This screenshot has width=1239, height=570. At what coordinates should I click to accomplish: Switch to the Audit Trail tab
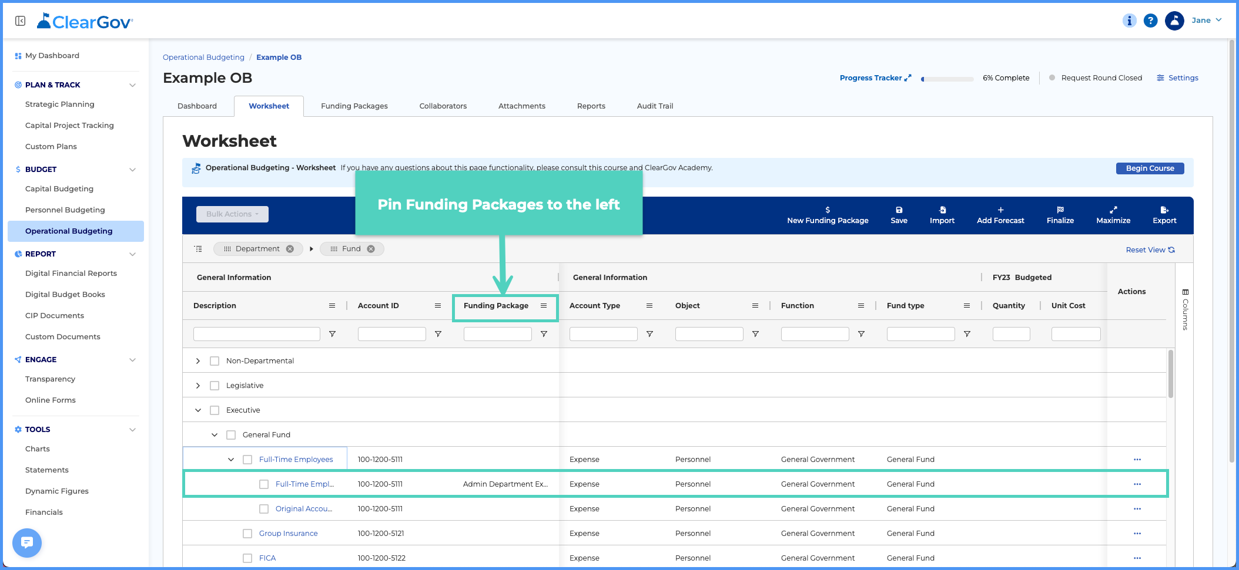pos(655,106)
